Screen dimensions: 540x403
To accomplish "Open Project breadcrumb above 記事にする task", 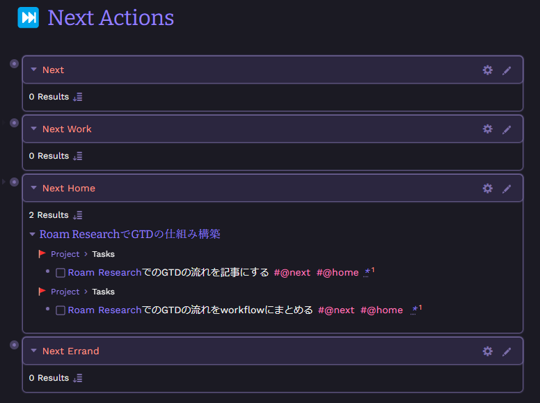I will point(65,254).
